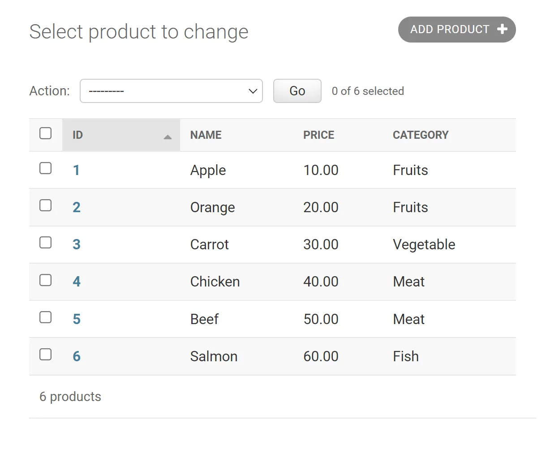Click the ID column header
The height and width of the screenshot is (453, 546).
(78, 135)
